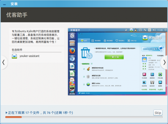Viewport: 168px width, 124px height.
Task: Toggle the 清理系统中的垃圾 checkbox
Action: tap(84, 69)
